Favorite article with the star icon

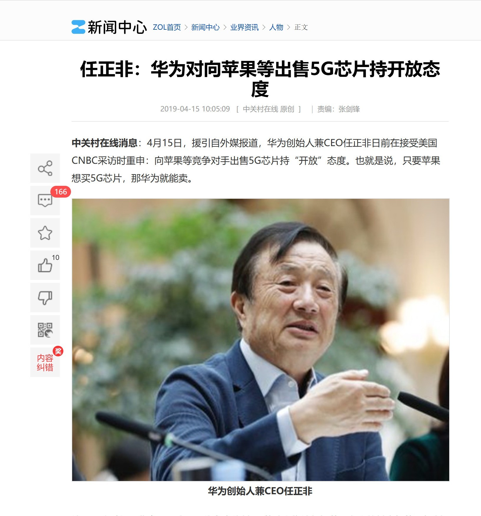click(x=45, y=233)
